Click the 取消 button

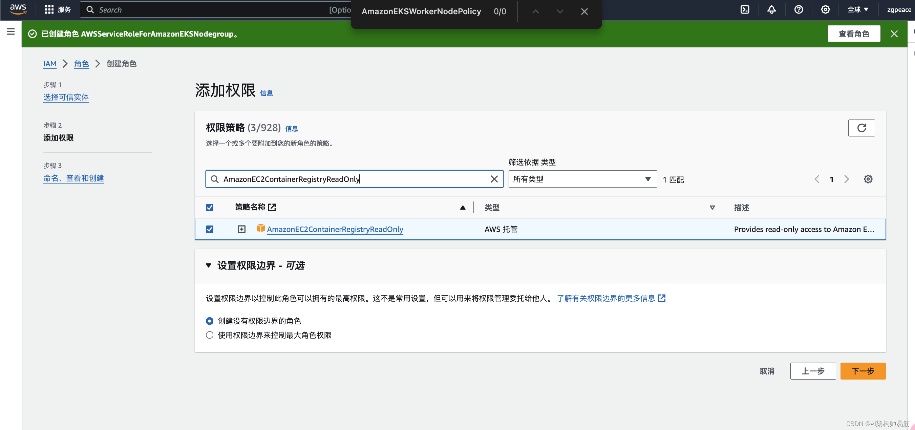tap(767, 371)
